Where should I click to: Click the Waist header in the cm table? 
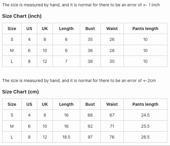pyautogui.click(x=112, y=104)
